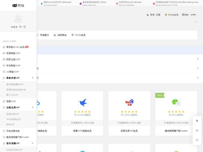This screenshot has height=152, width=203.
Task: Click the 手机话费充值 phone icon
Action: 4,131
